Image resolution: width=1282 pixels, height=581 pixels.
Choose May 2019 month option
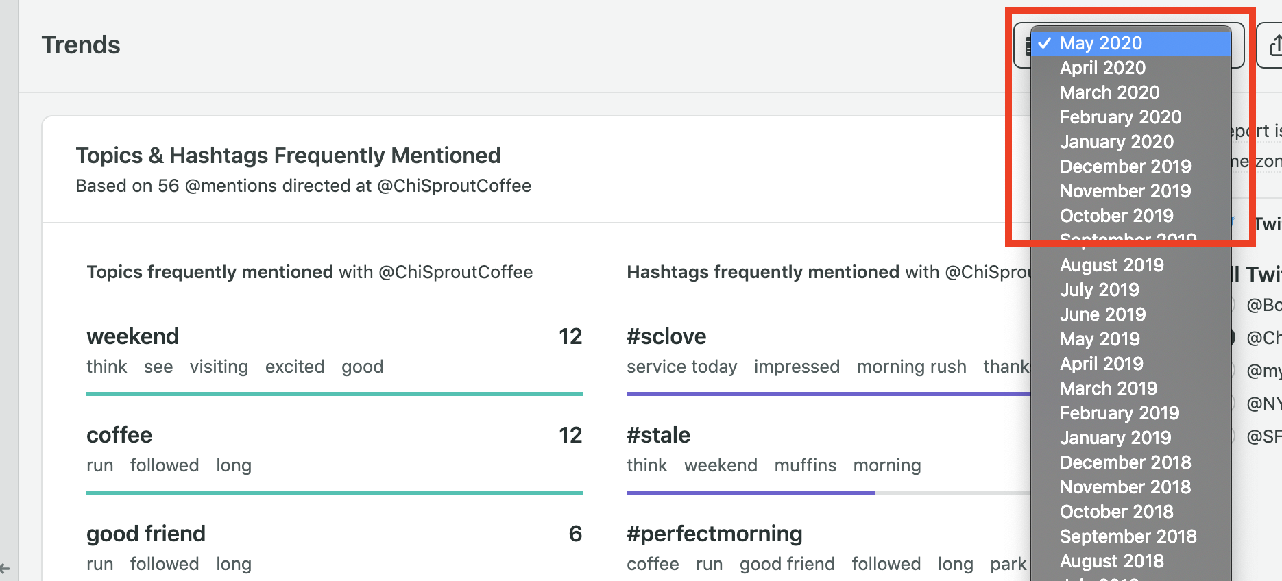1100,339
